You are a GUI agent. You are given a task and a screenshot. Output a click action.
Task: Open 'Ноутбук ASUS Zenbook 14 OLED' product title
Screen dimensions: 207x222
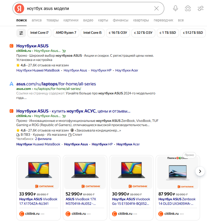pyautogui.click(x=177, y=201)
